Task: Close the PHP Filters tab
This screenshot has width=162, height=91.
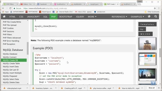Action: [17, 4]
